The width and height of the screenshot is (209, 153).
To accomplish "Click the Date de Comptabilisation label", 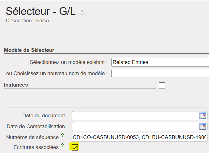I will (x=37, y=126).
